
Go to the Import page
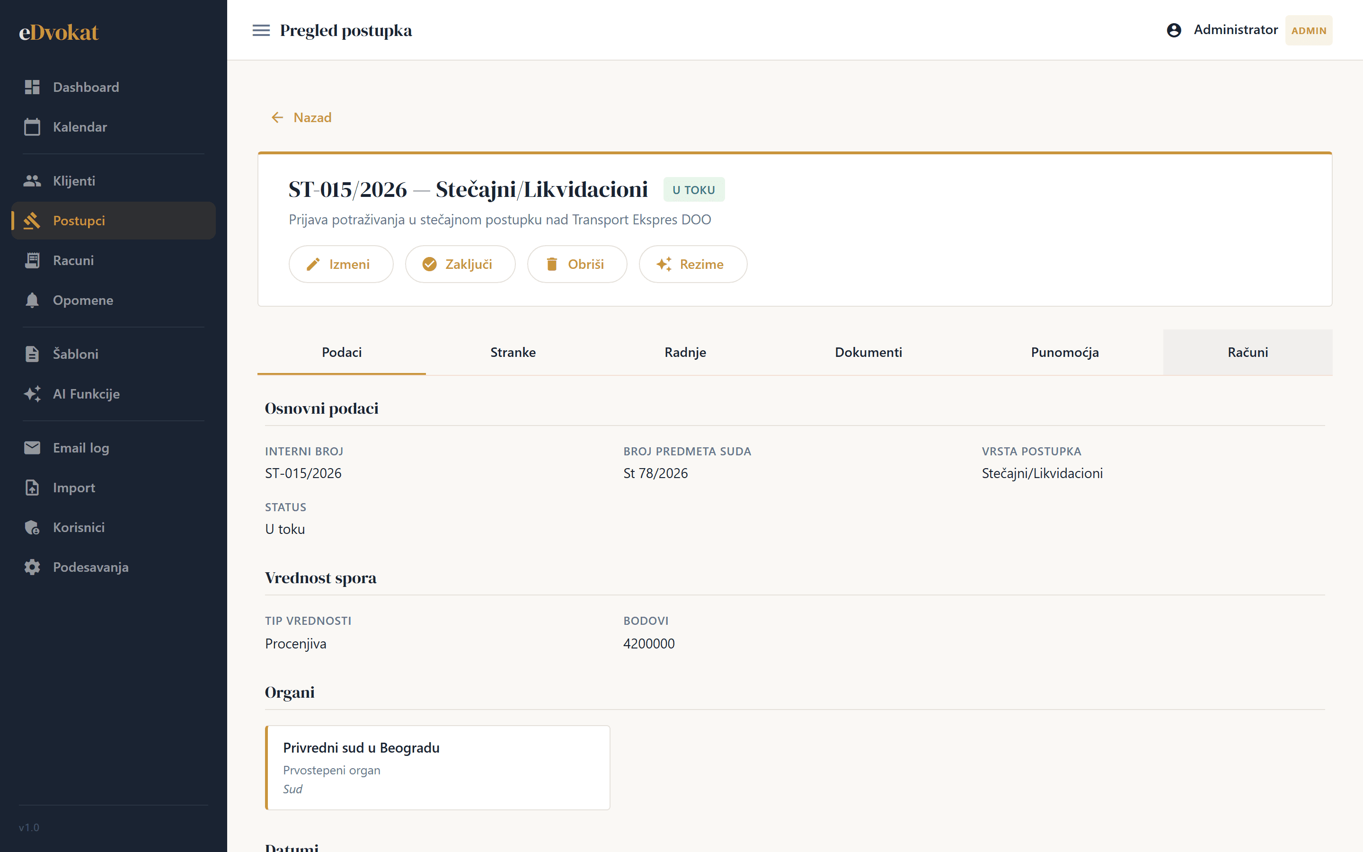(113, 488)
